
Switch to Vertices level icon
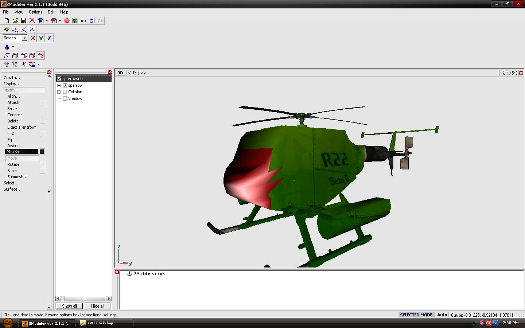(x=7, y=55)
